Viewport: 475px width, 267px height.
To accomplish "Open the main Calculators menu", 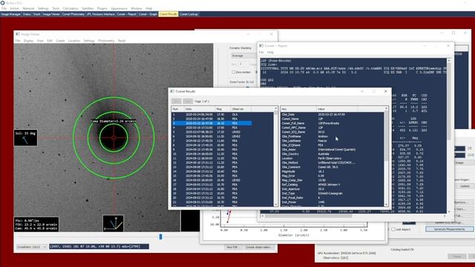I will [x=71, y=8].
